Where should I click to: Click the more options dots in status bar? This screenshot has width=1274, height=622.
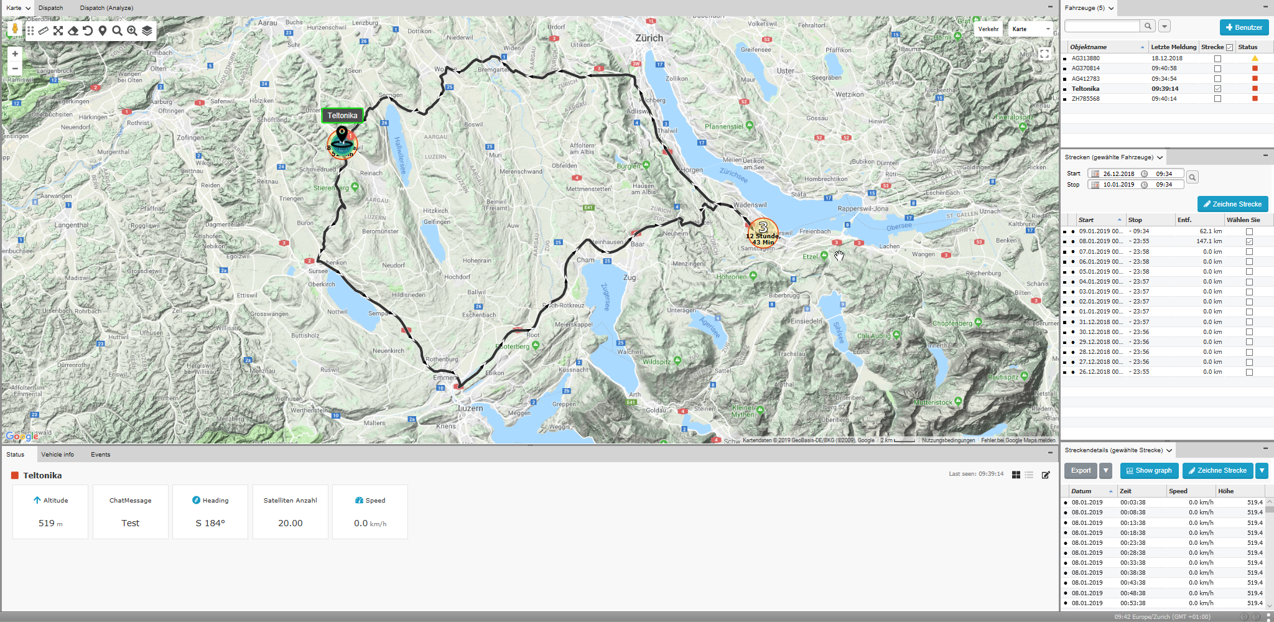pos(1268,617)
